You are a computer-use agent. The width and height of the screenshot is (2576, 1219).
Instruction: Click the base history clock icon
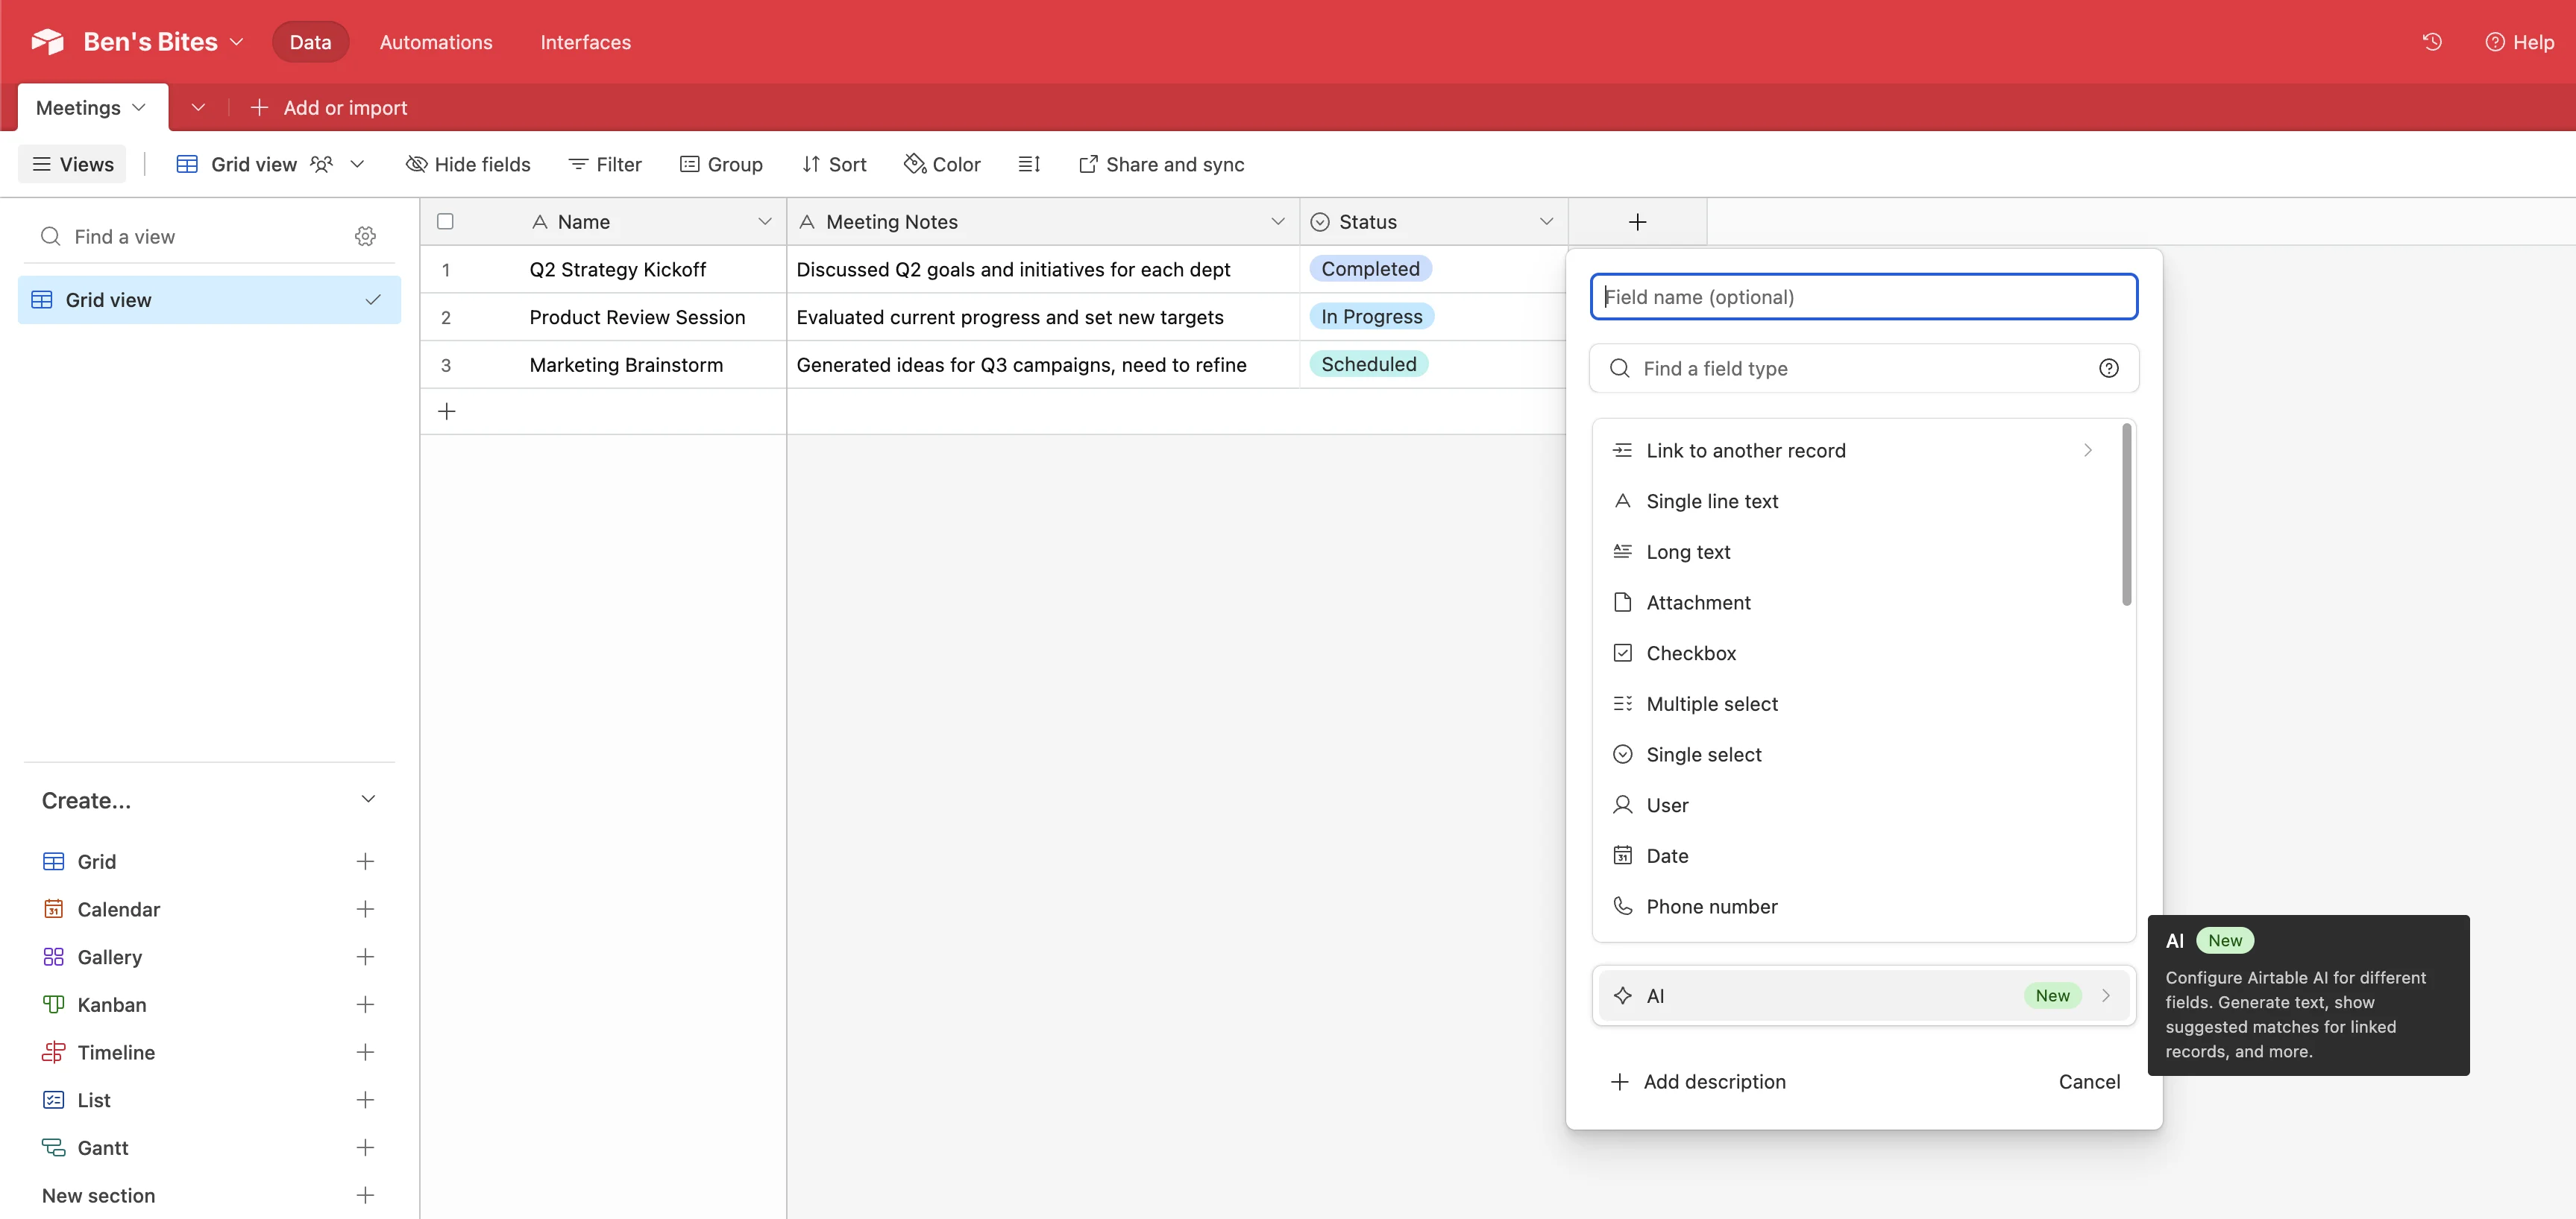pyautogui.click(x=2432, y=42)
